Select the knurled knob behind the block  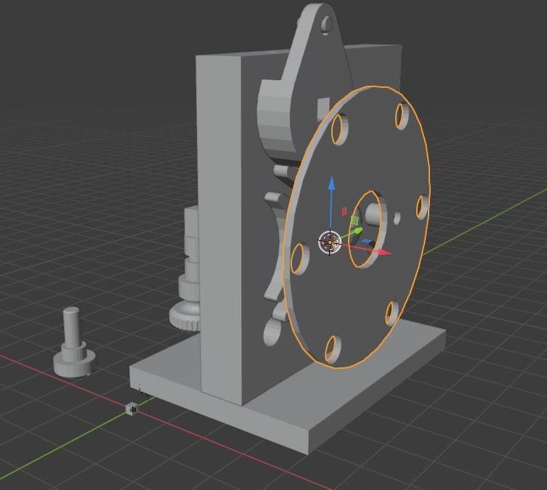click(x=185, y=315)
